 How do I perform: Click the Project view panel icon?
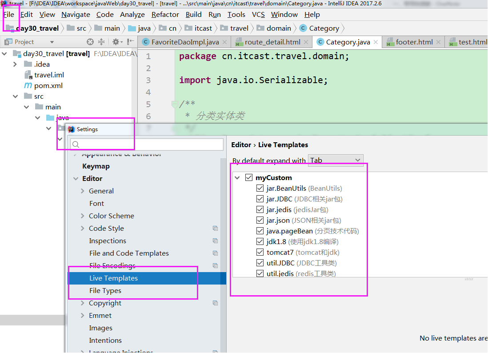pos(8,42)
